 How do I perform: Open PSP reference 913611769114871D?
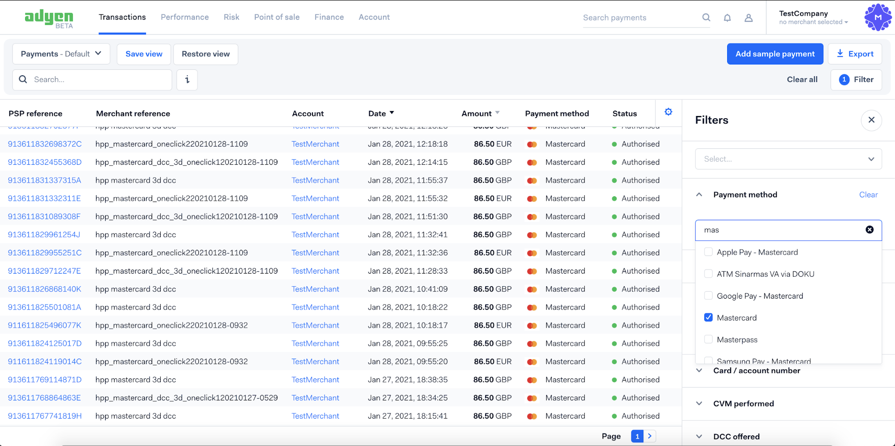(x=45, y=380)
